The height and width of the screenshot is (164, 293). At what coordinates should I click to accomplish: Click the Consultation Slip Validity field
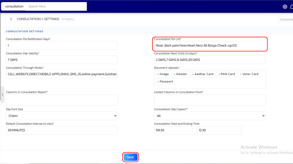coord(62,60)
